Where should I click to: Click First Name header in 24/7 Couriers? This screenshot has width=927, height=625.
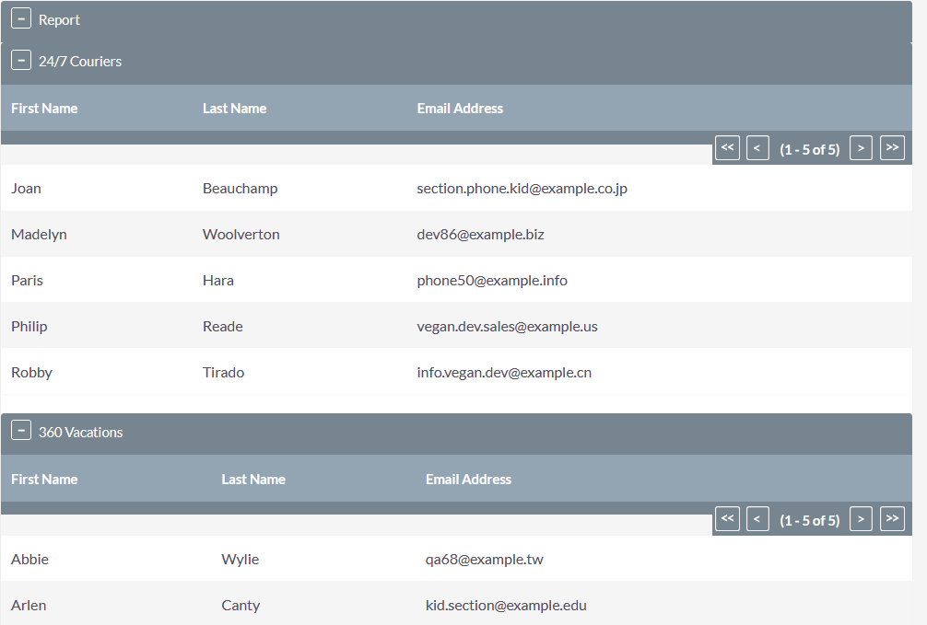pyautogui.click(x=44, y=109)
